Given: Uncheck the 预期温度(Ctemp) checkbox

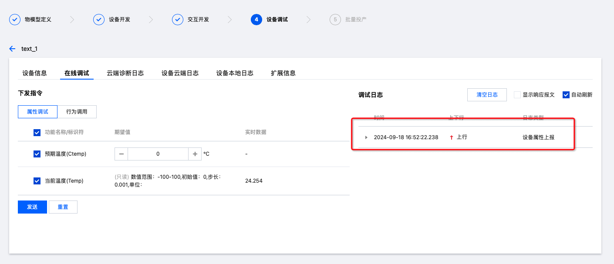Looking at the screenshot, I should pos(37,154).
